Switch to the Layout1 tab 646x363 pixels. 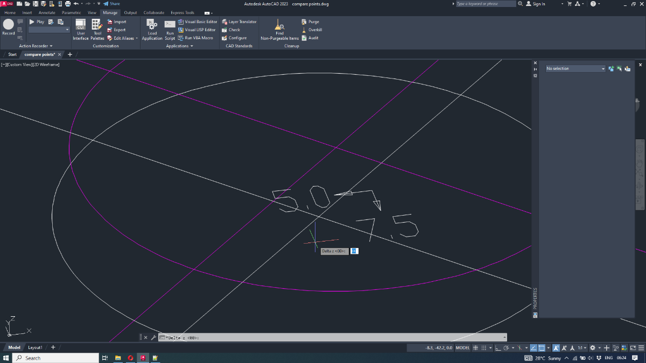[35, 347]
